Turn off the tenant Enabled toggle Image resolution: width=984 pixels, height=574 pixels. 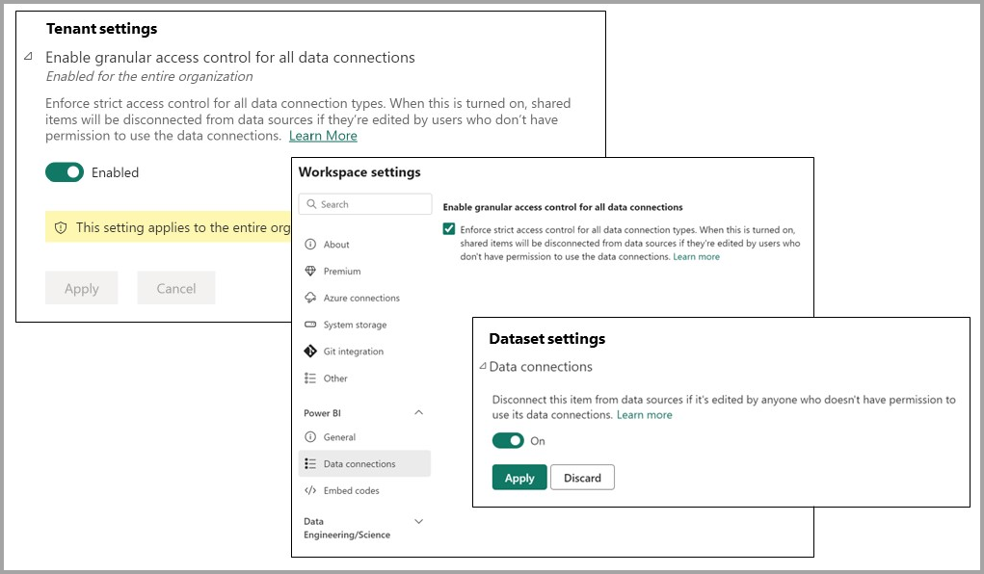[x=65, y=172]
